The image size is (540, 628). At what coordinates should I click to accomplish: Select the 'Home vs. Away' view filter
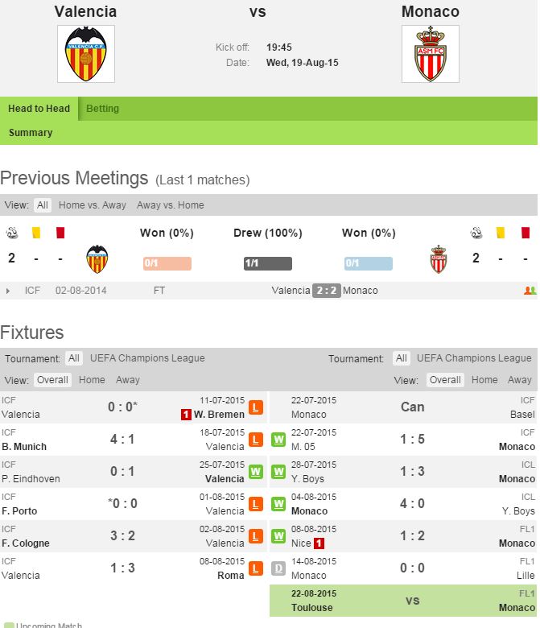click(x=92, y=205)
